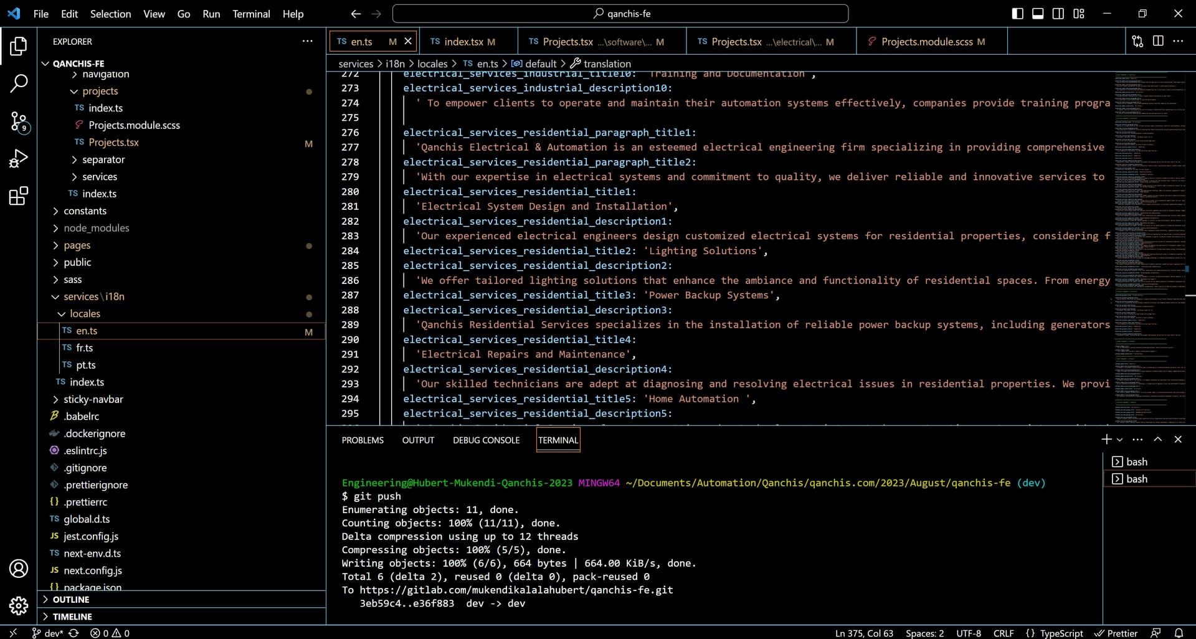Open the terminal launch profile dropdown arrow
The image size is (1196, 639).
(x=1120, y=440)
